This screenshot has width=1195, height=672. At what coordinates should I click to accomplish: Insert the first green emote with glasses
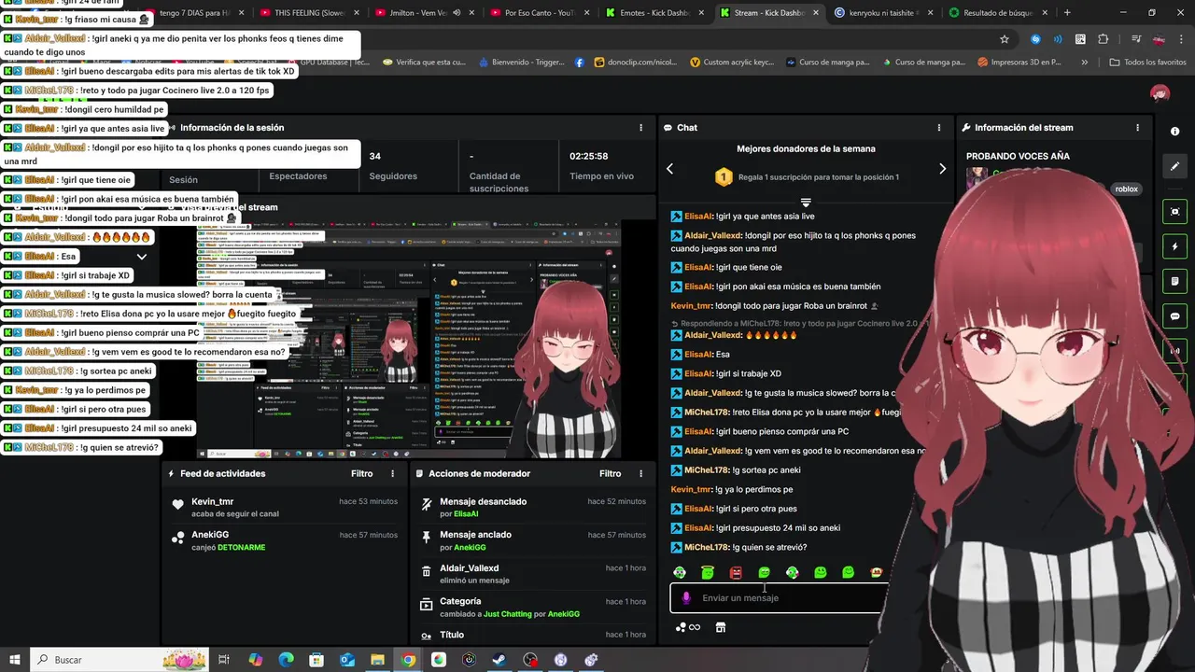pyautogui.click(x=680, y=572)
